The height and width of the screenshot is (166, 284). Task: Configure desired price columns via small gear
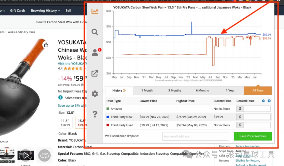pos(263,101)
